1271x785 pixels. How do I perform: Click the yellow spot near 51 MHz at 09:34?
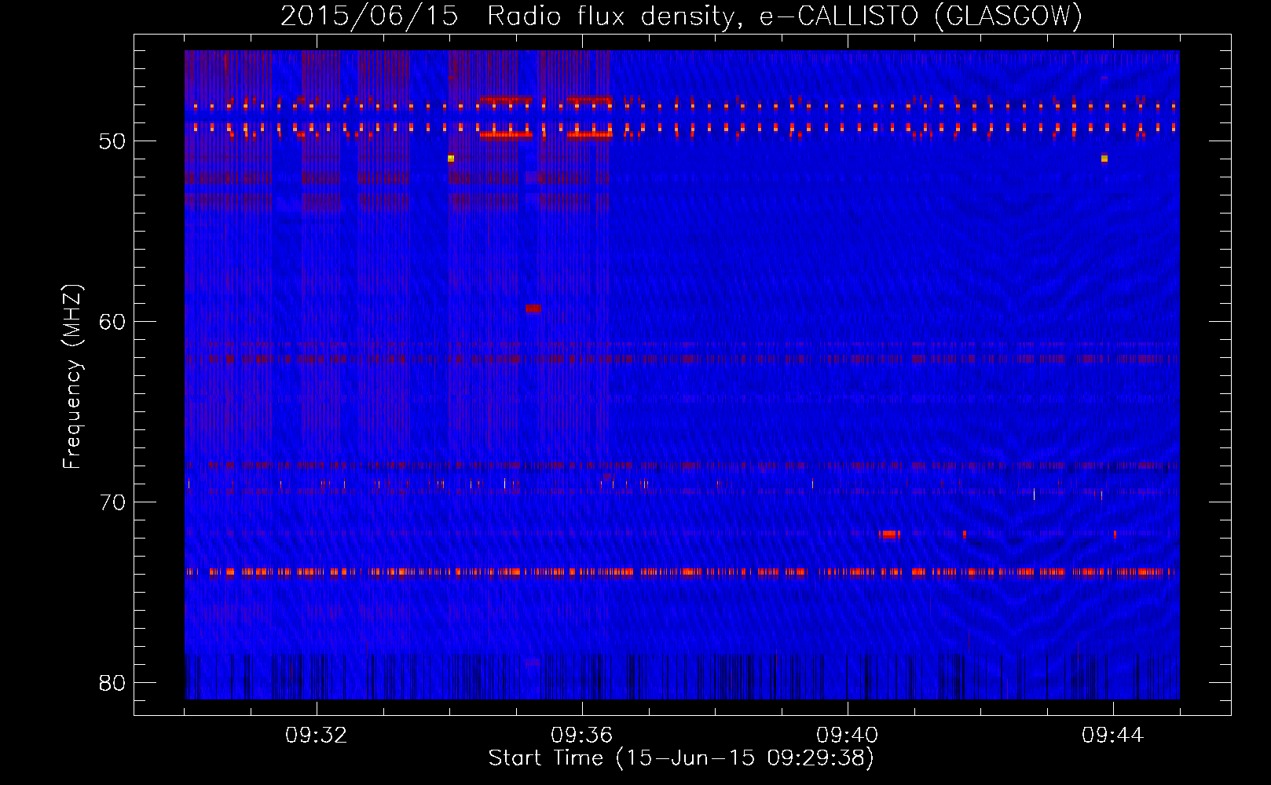coord(451,159)
